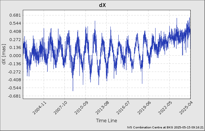
Task: Click the 2022-05 date label
Action: pyautogui.click(x=165, y=108)
